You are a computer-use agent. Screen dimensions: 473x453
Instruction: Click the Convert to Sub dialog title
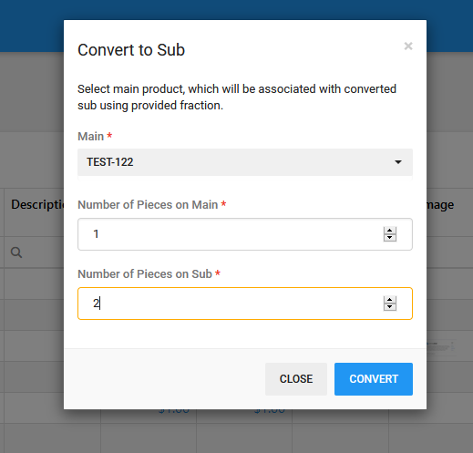(131, 50)
